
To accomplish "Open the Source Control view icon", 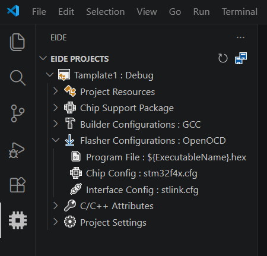I will point(18,113).
